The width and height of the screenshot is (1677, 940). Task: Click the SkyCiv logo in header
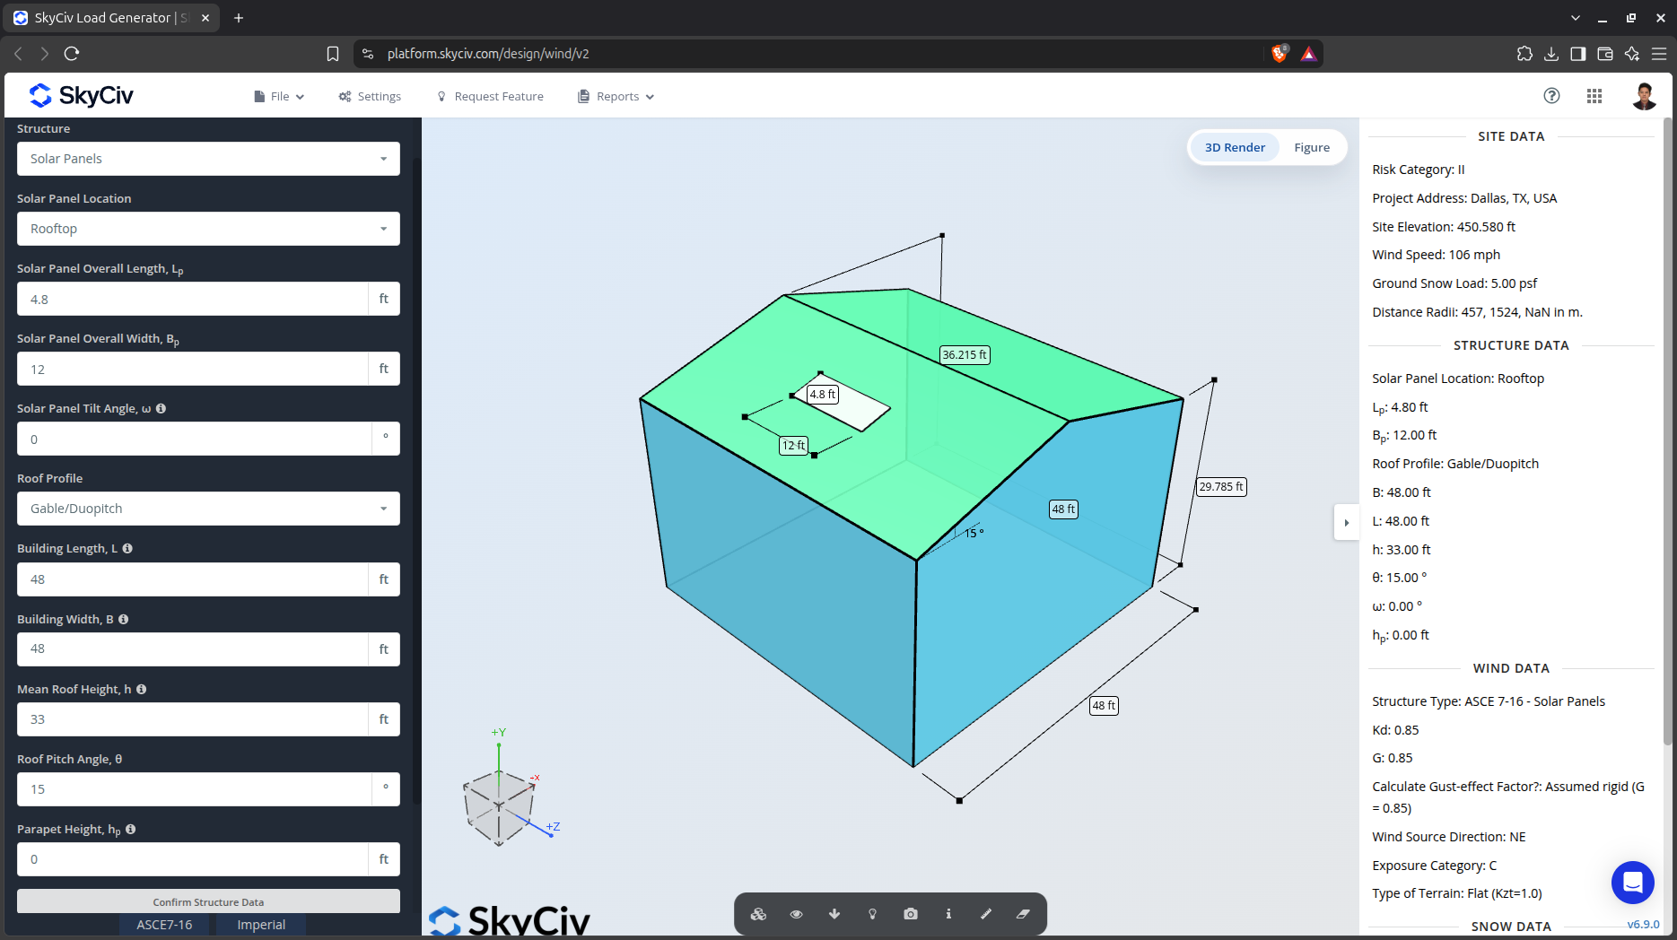[81, 95]
